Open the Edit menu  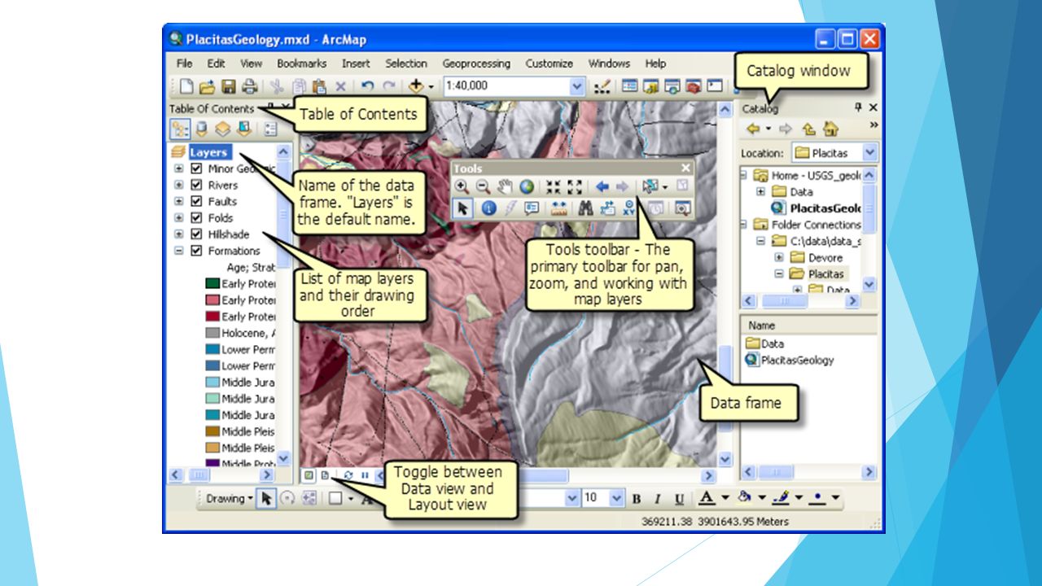click(216, 63)
